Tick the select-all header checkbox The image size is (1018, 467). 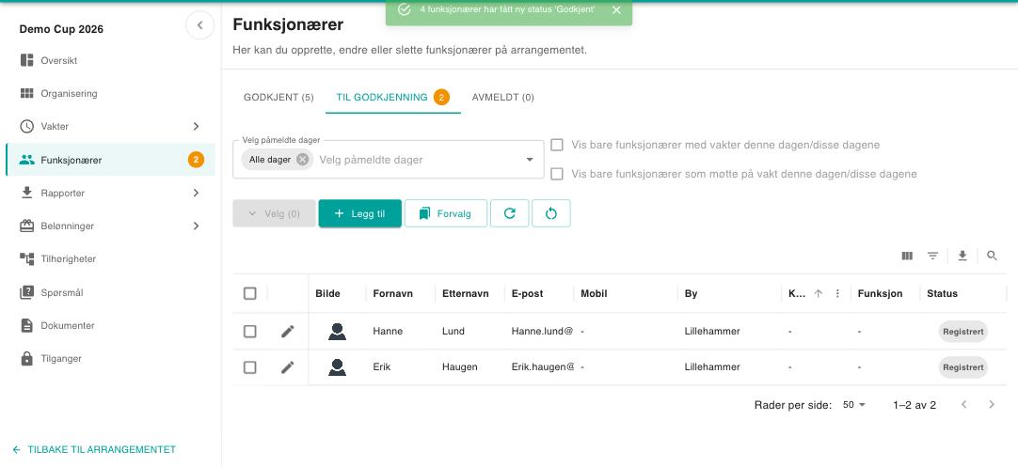[250, 294]
